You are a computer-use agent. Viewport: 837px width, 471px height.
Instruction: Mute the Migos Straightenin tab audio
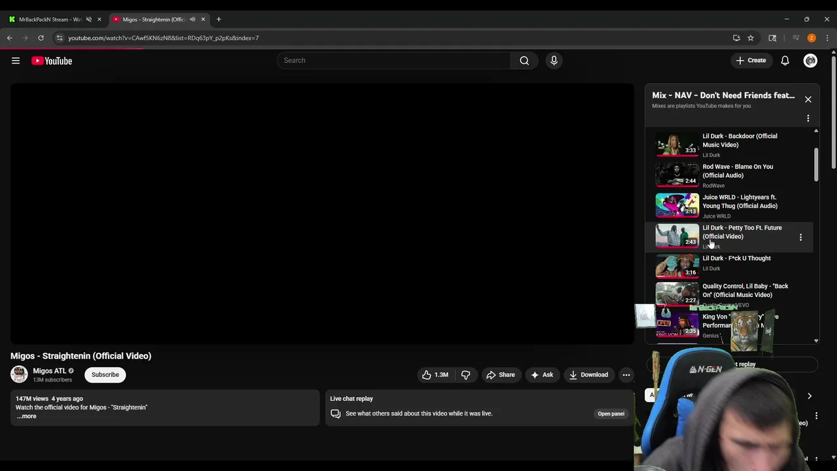[192, 20]
